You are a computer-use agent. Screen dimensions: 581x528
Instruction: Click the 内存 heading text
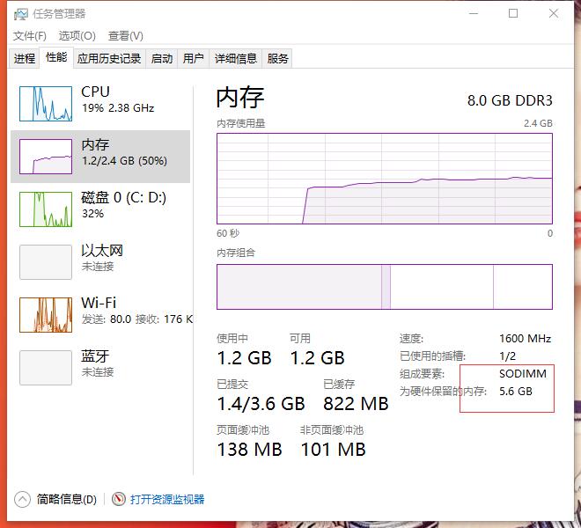point(240,98)
